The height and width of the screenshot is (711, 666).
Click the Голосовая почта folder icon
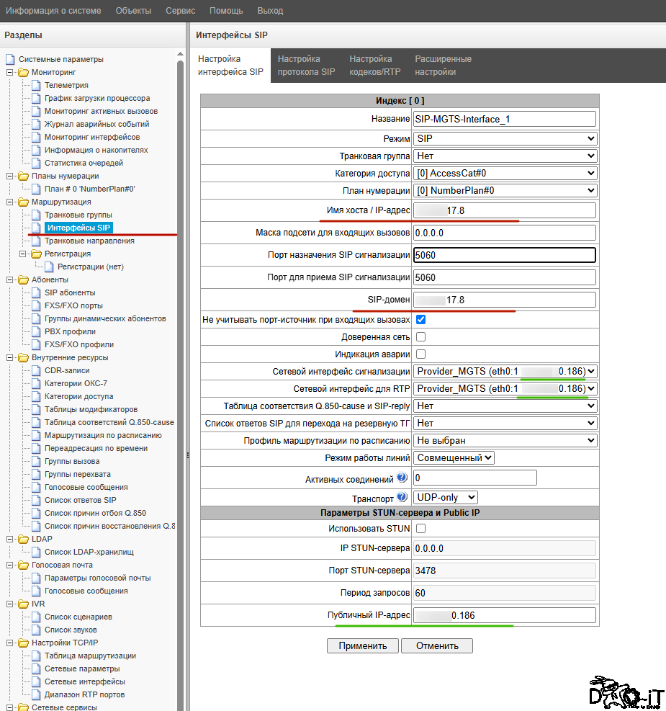click(x=23, y=565)
